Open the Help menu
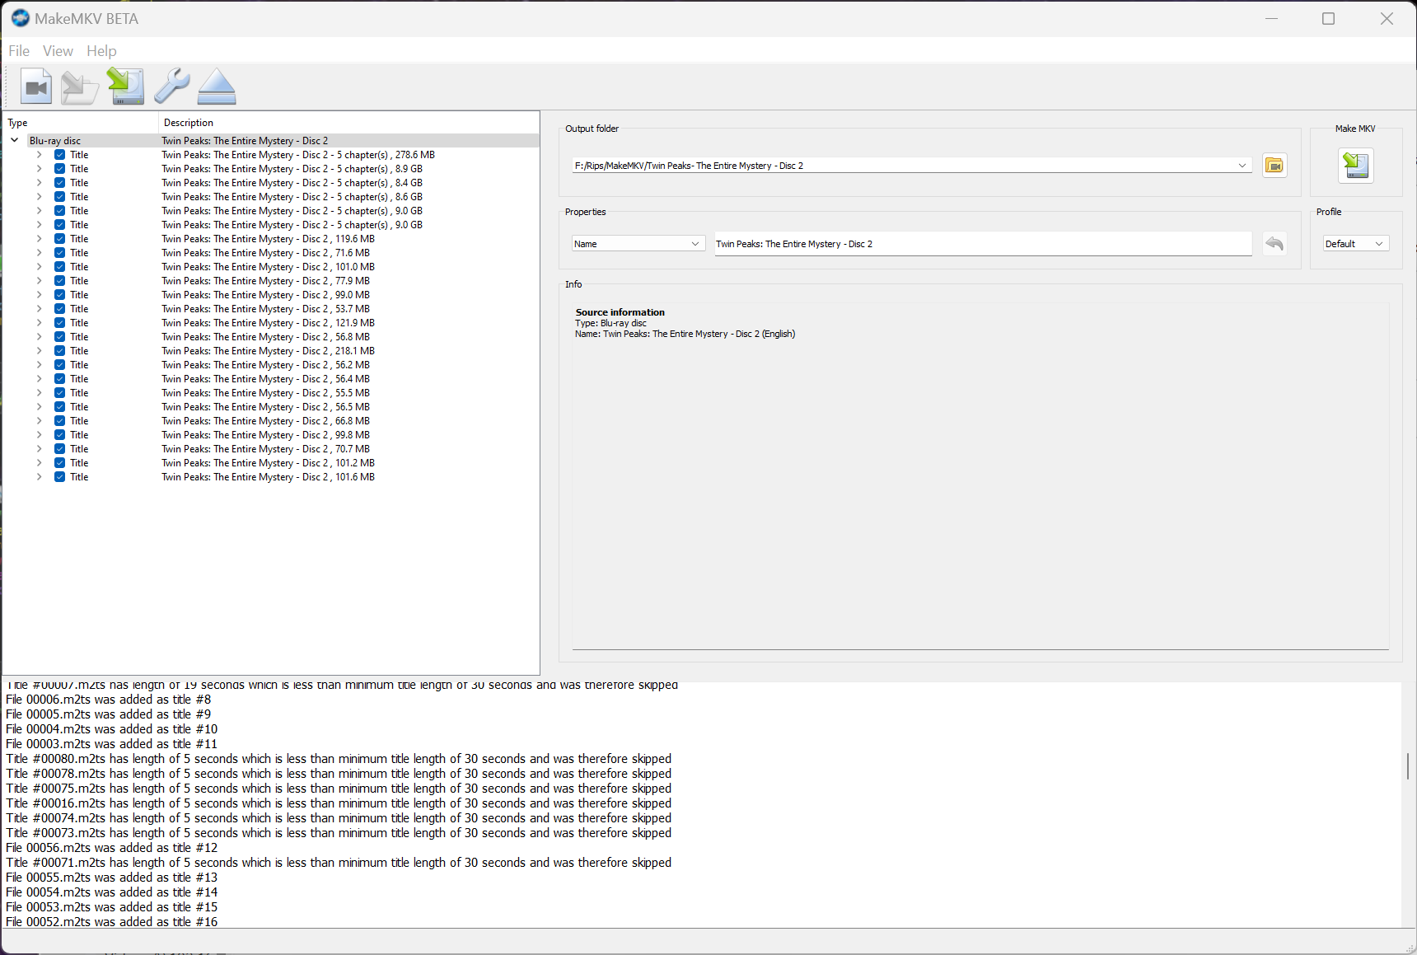This screenshot has height=955, width=1417. (101, 51)
